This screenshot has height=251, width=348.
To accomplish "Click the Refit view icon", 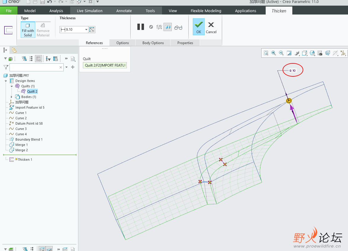I will click(x=266, y=53).
